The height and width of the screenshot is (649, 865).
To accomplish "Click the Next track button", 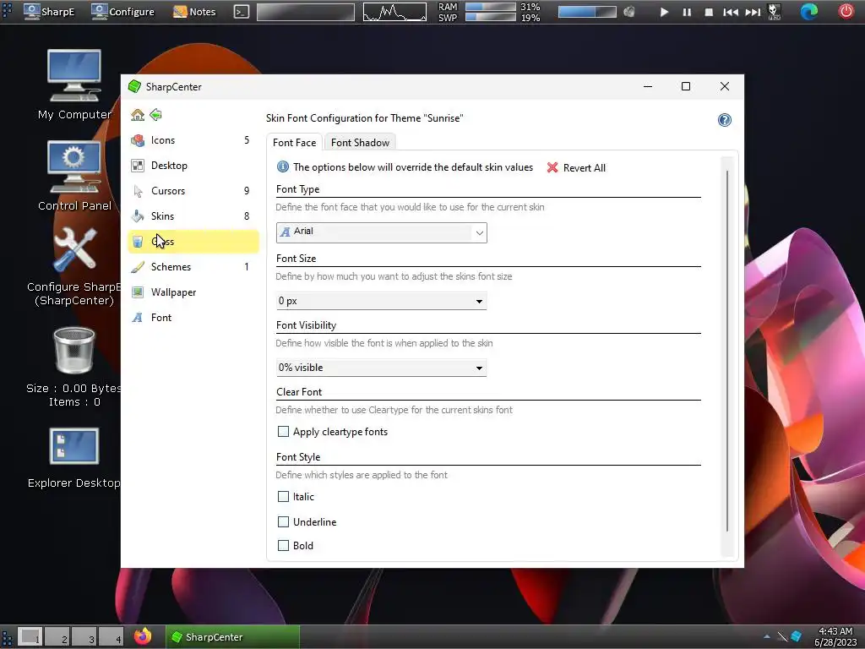I will (753, 12).
